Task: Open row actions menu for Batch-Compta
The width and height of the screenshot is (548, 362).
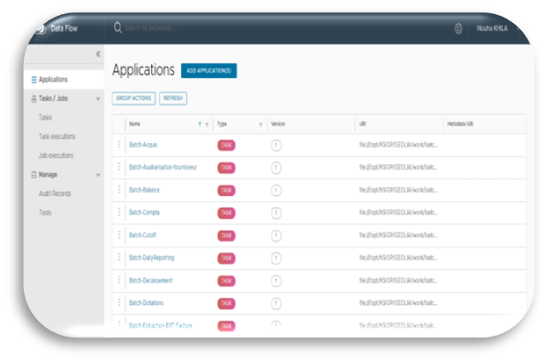Action: point(119,212)
